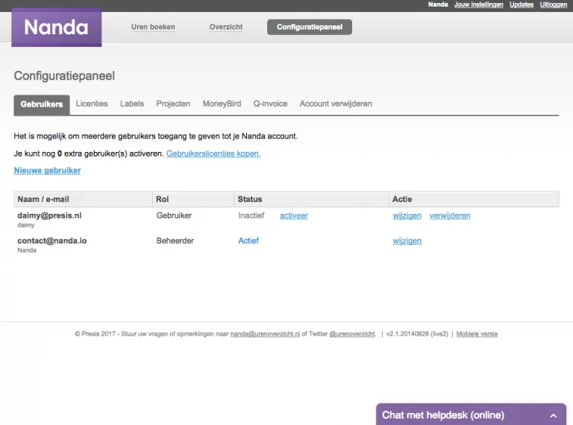Go to the Overzicht page

coord(226,27)
